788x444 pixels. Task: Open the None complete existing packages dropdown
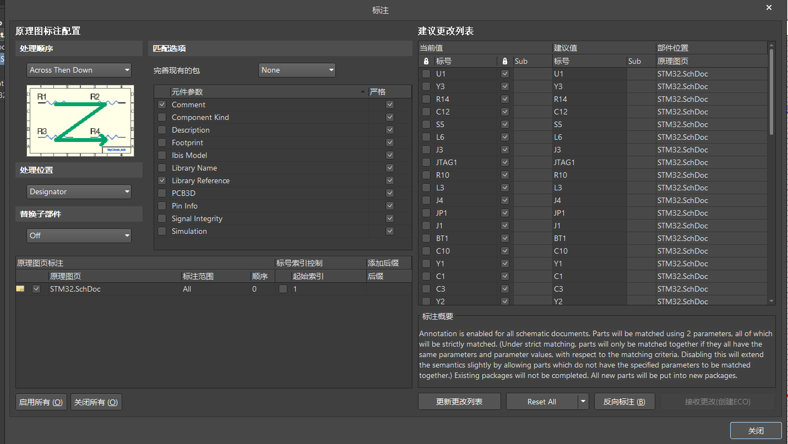tap(297, 70)
